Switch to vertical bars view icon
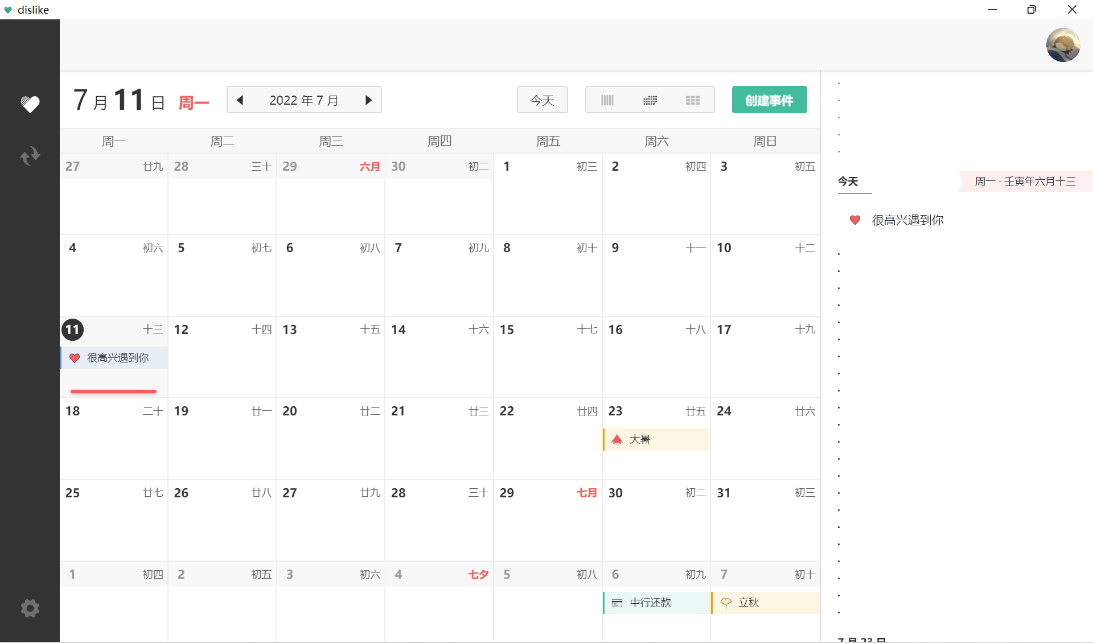1093x643 pixels. (607, 100)
